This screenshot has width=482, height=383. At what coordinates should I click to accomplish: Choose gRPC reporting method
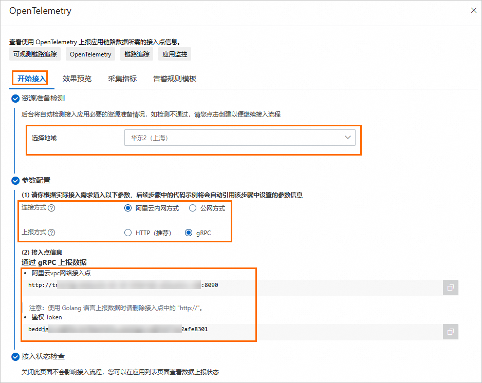(189, 233)
